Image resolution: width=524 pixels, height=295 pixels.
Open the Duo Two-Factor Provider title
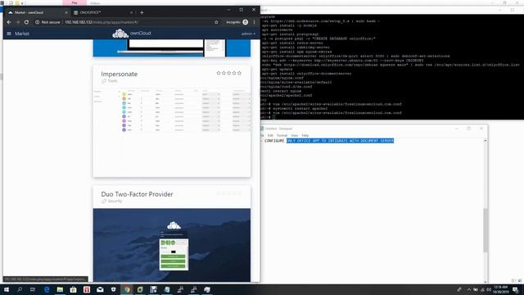137,194
